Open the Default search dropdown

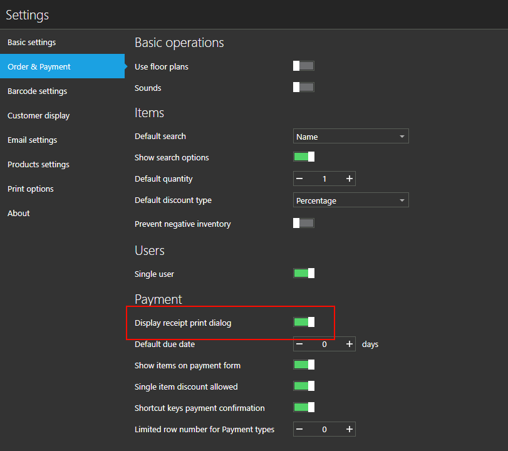coord(351,137)
